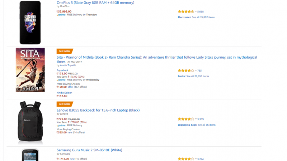
Task: Click the star rating icons for OnePlus 5
Action: click(186, 11)
